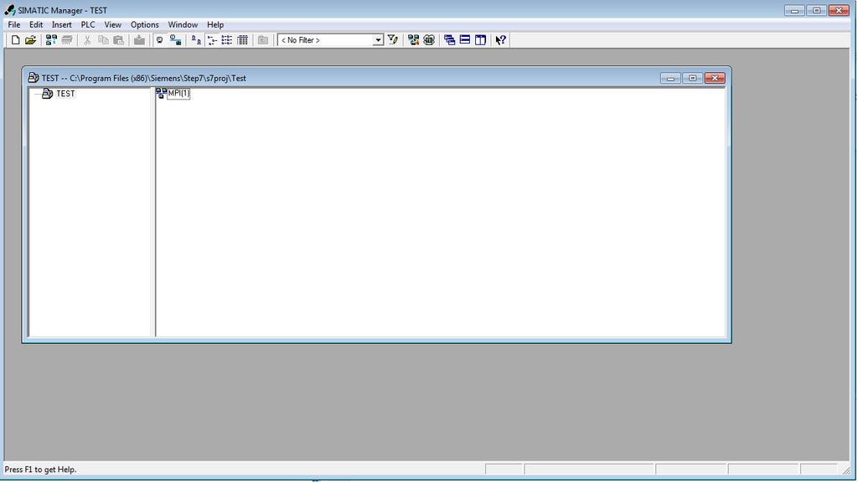Click the Cut scissors icon
Viewport: 858px width, 483px height.
[87, 40]
